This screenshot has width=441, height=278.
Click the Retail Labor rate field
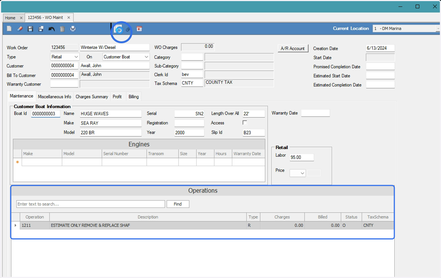click(302, 157)
